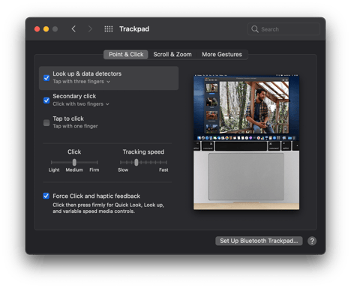Image resolution: width=351 pixels, height=288 pixels.
Task: Click the Tracking speed slider handle
Action: click(136, 163)
